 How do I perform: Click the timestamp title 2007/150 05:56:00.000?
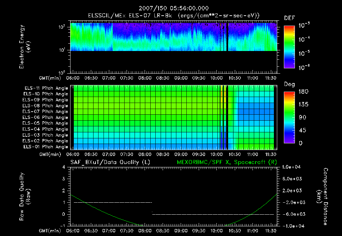coord(174,8)
